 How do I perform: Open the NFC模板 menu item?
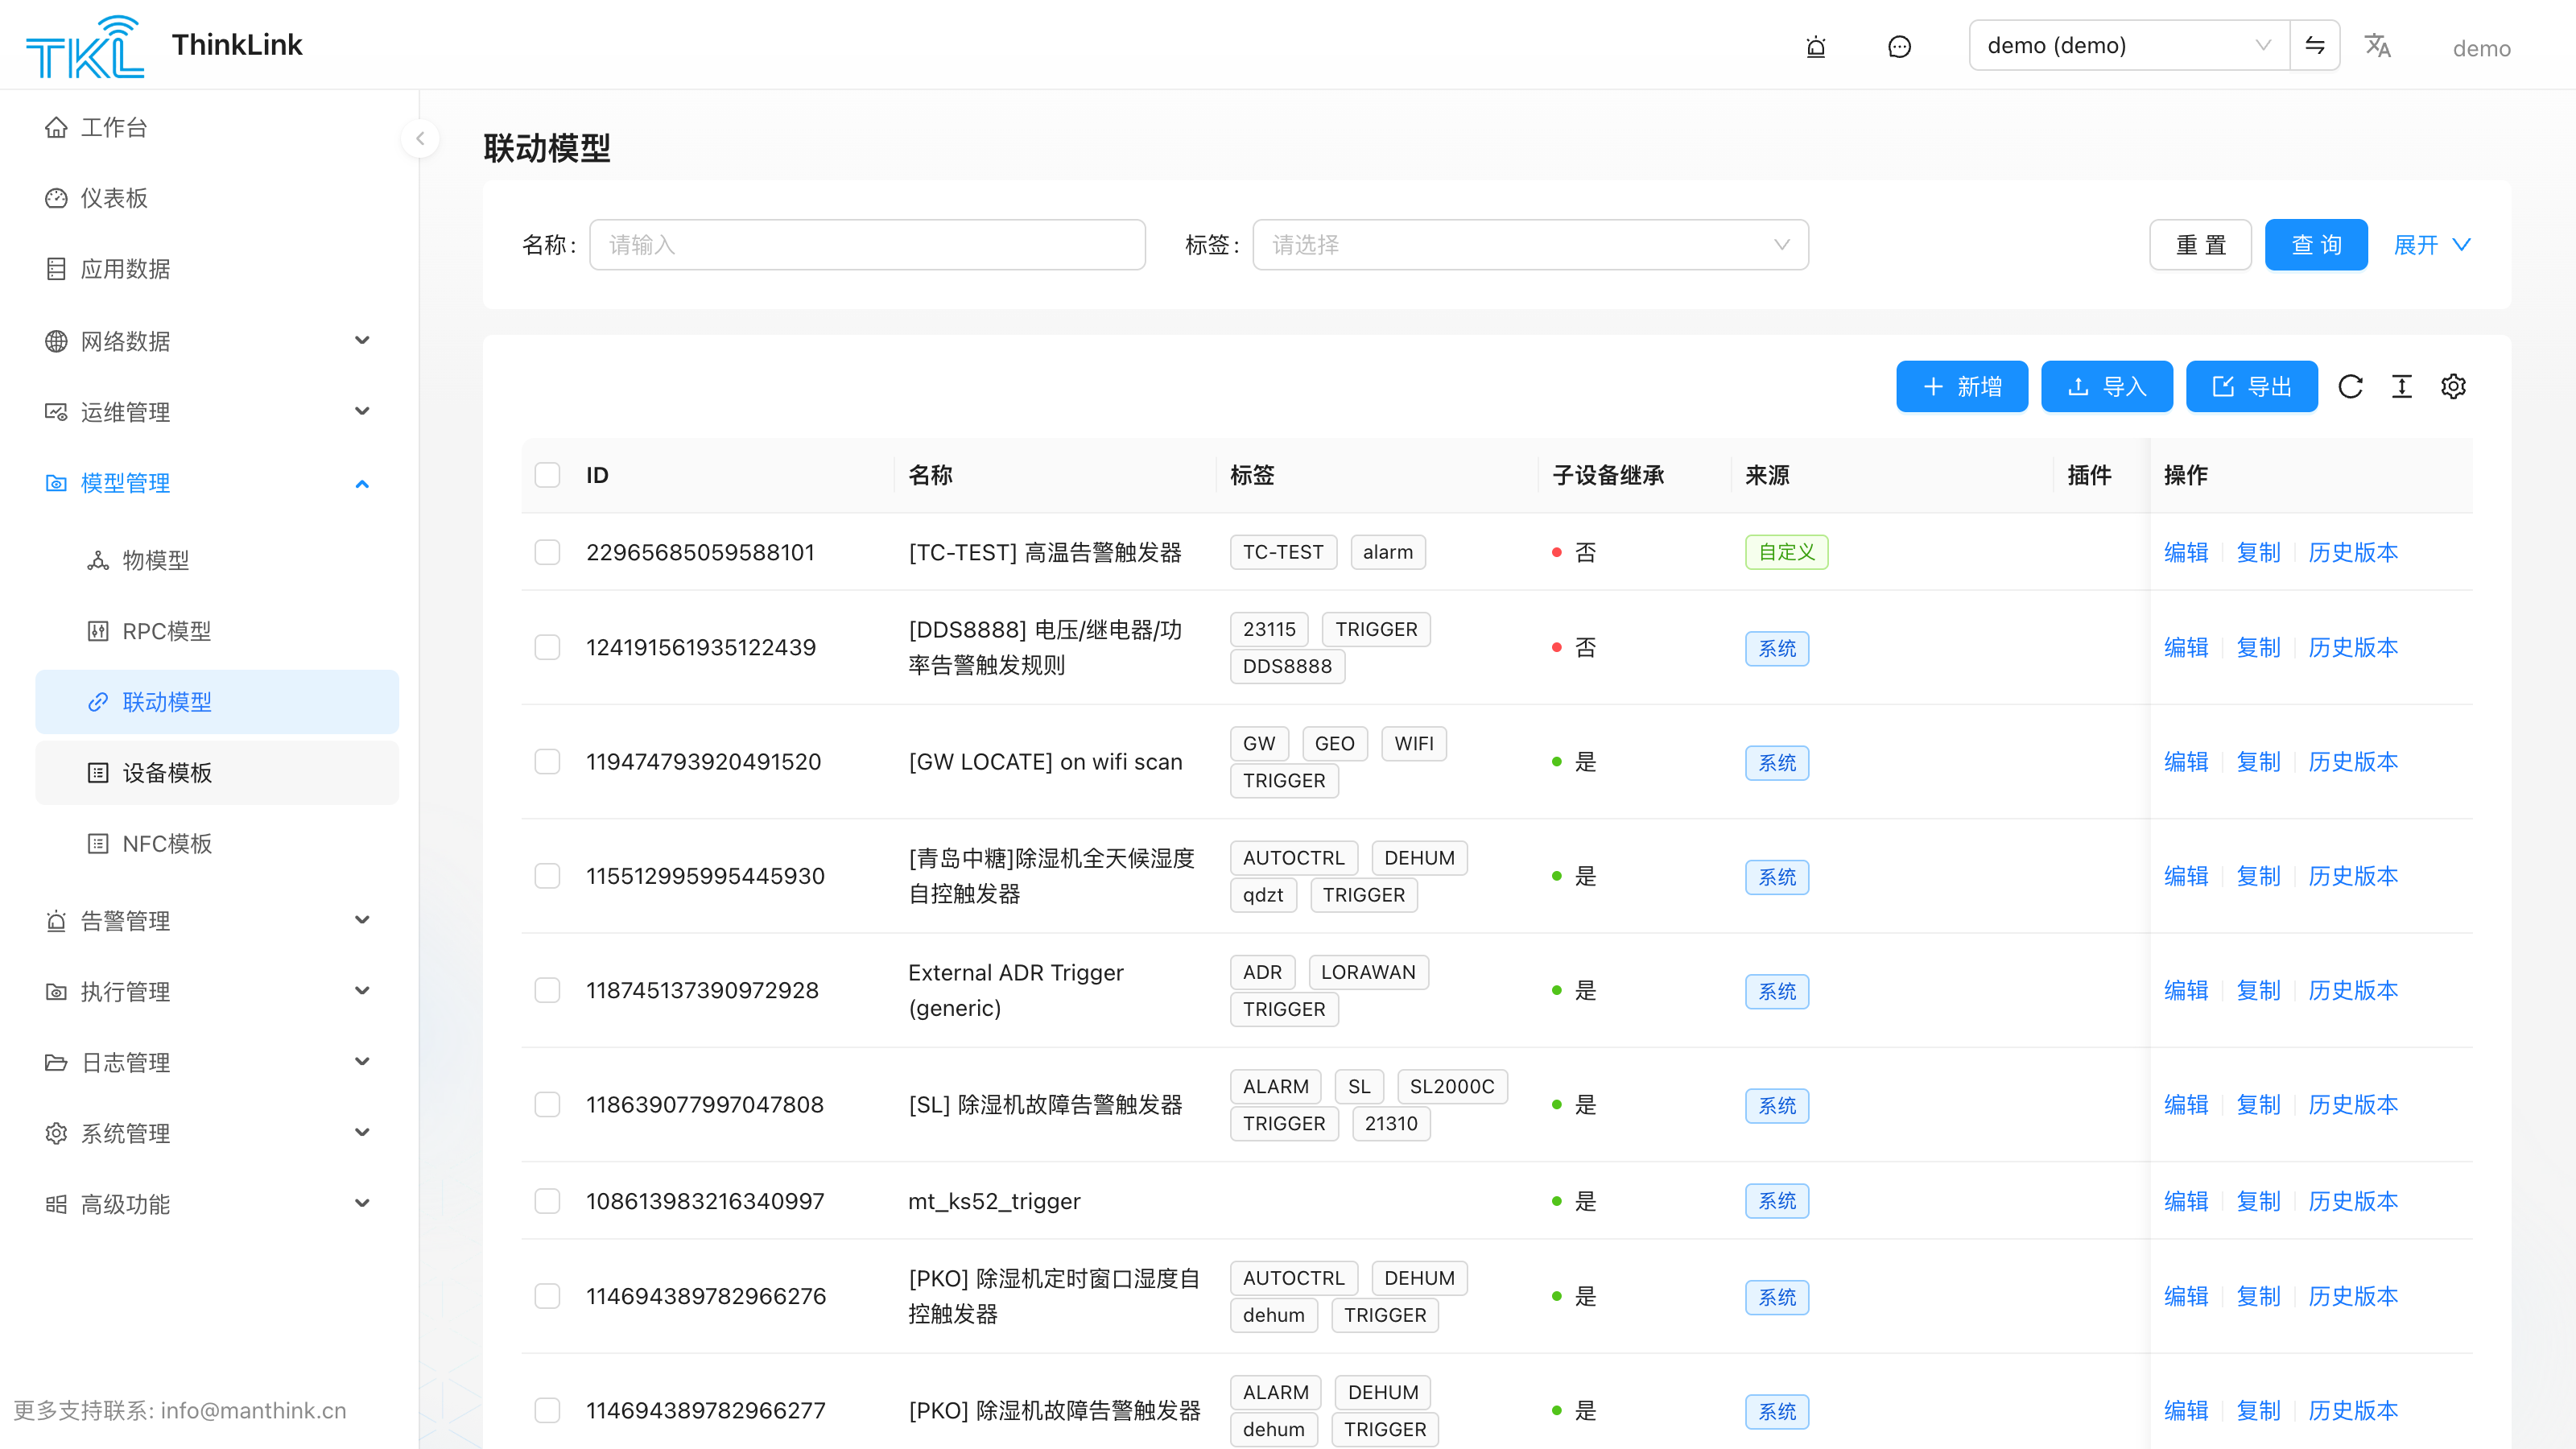[x=217, y=843]
